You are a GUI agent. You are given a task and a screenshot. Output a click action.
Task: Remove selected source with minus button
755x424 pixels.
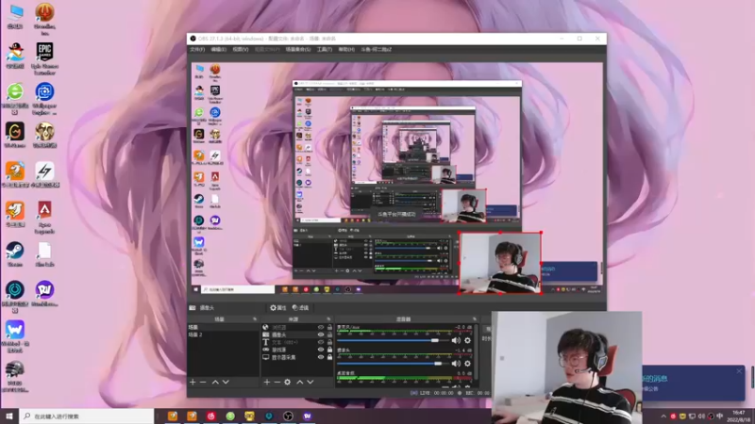[277, 383]
